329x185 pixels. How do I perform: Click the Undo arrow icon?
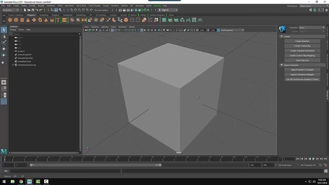[x=37, y=10]
